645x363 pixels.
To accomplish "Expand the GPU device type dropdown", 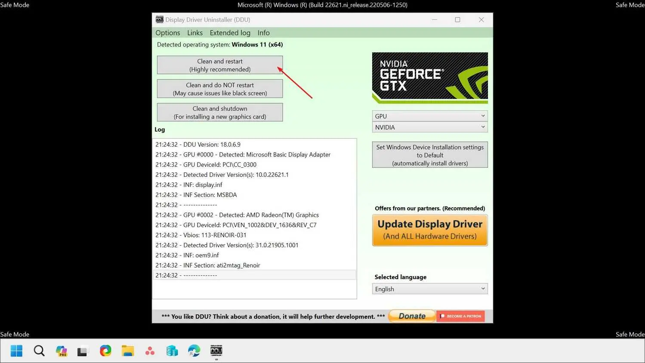I will tap(430, 116).
